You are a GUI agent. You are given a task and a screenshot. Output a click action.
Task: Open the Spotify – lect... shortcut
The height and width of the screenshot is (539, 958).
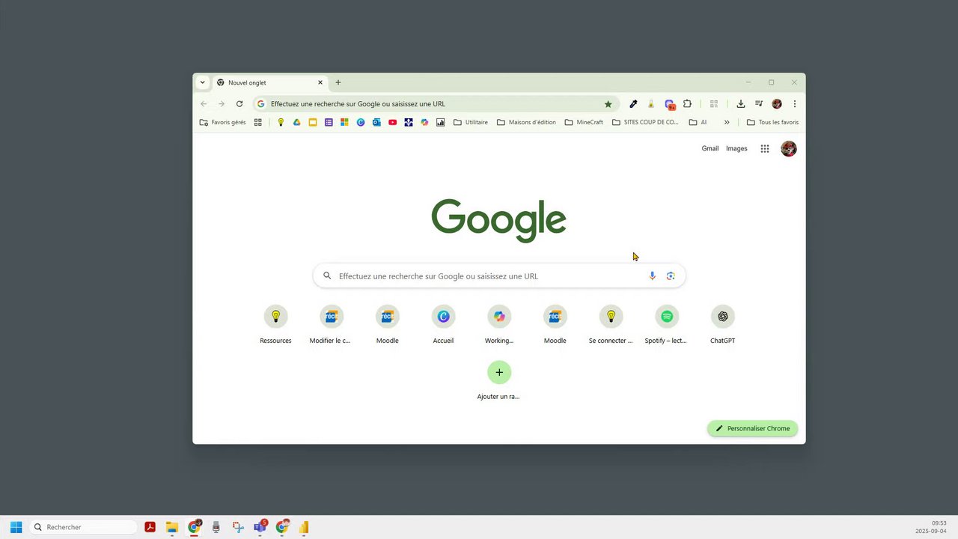click(x=667, y=325)
